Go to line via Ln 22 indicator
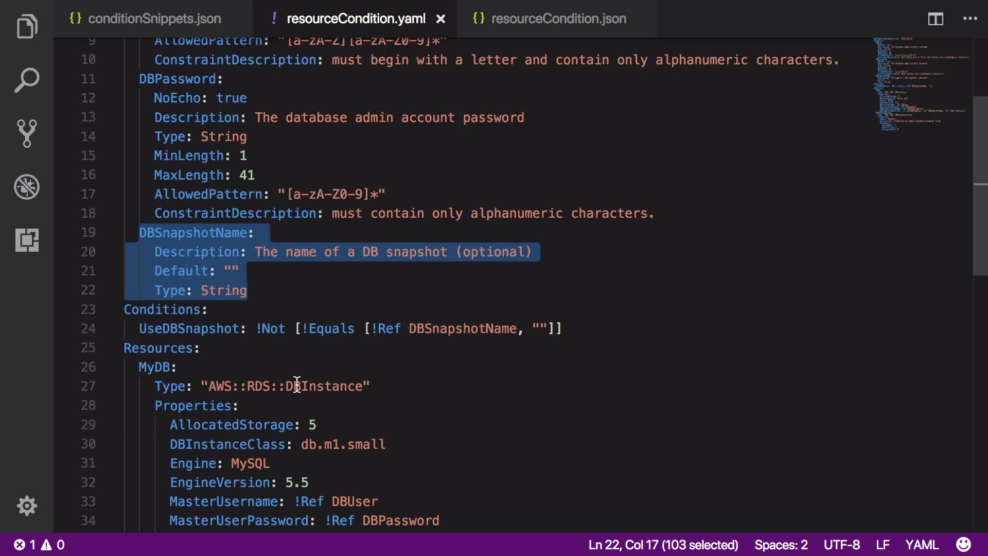This screenshot has width=988, height=556. [663, 545]
